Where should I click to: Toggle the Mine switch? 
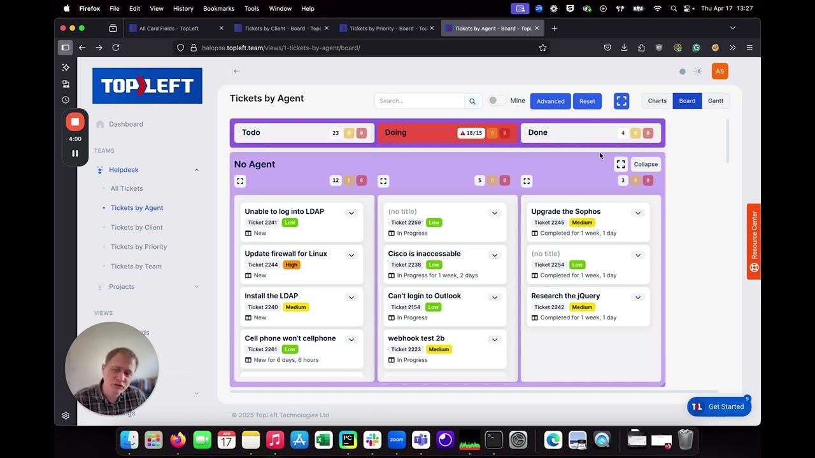pyautogui.click(x=497, y=101)
